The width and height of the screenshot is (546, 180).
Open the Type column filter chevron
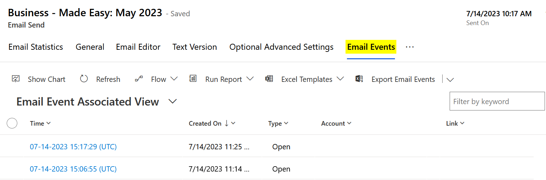pos(286,123)
